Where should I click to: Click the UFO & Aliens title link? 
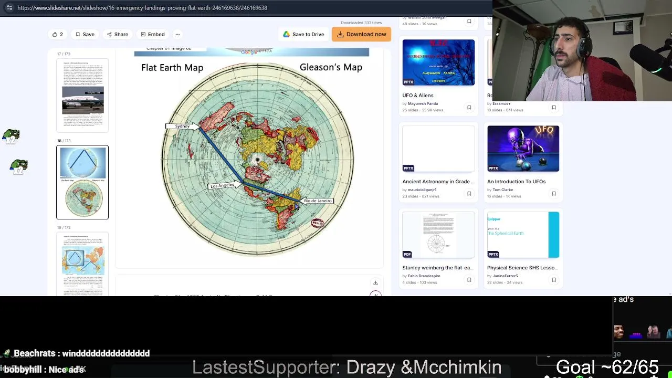(418, 96)
